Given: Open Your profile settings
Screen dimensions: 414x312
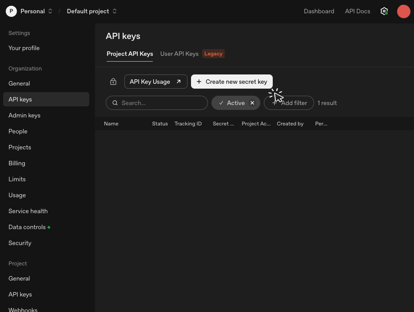Looking at the screenshot, I should (x=24, y=48).
